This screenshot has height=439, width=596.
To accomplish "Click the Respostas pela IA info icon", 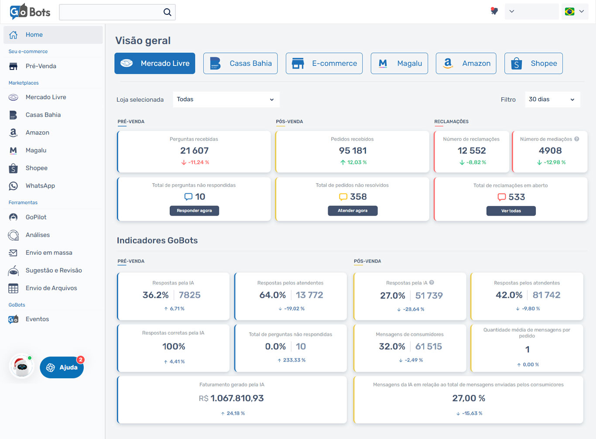I will point(432,283).
